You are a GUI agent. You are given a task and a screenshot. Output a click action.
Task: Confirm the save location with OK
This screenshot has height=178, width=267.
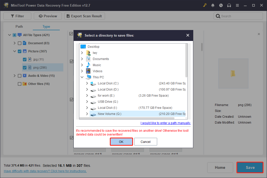coord(121,142)
